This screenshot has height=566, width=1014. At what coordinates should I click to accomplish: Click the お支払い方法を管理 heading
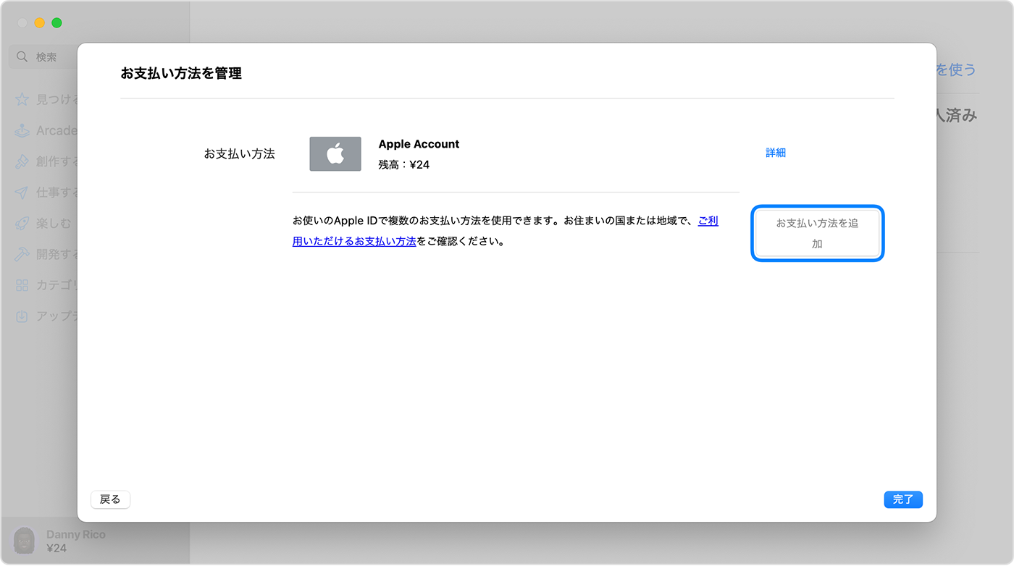pos(181,73)
